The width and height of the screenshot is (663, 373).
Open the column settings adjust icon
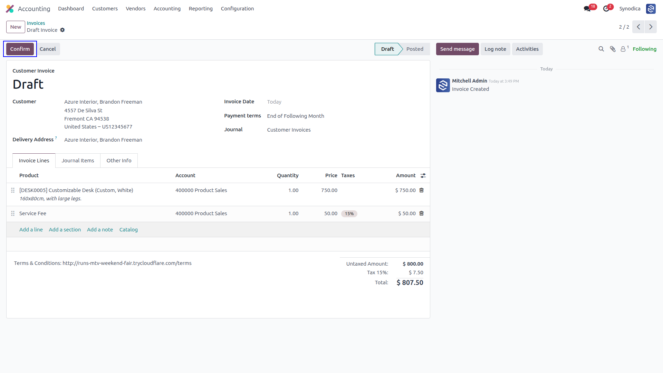[423, 176]
